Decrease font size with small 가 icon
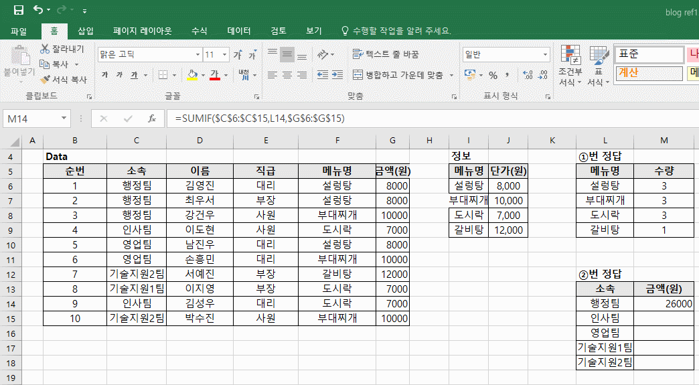 [x=253, y=55]
